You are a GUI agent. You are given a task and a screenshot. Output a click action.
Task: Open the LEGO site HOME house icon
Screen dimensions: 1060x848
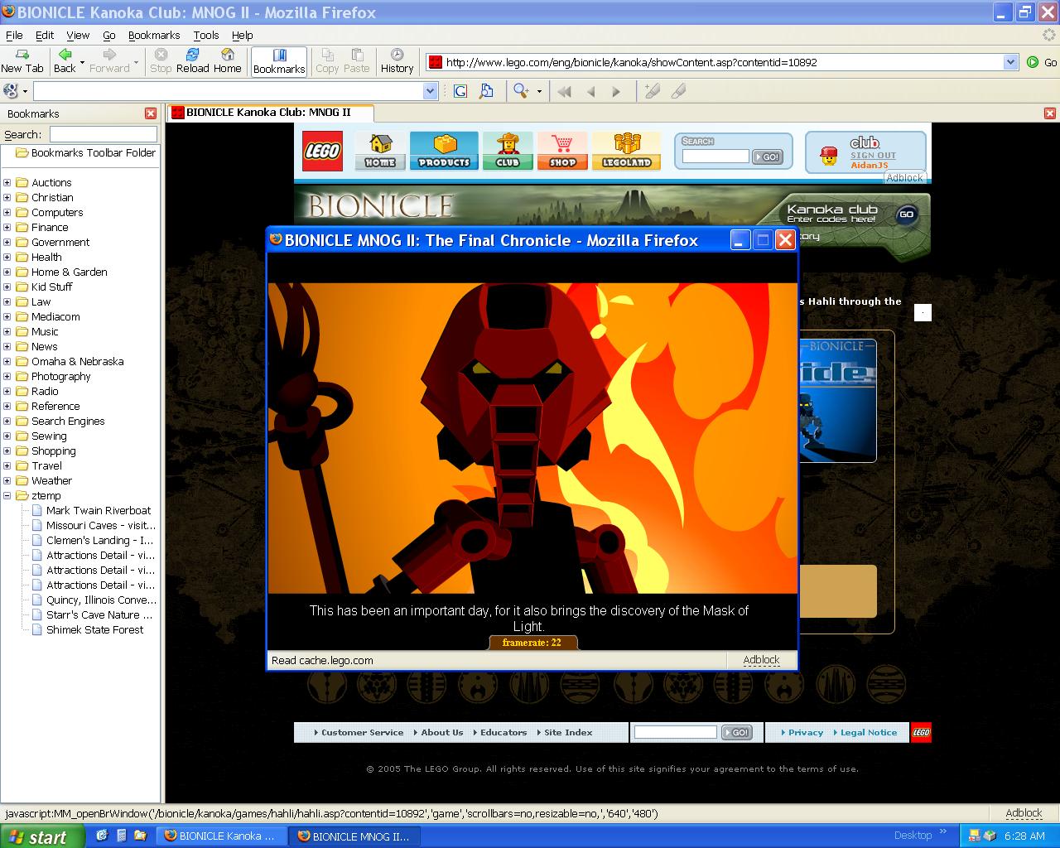tap(380, 151)
